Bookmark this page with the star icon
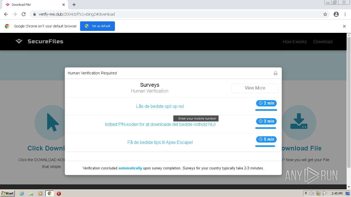Viewport: 351px width, 197px height. (325, 14)
